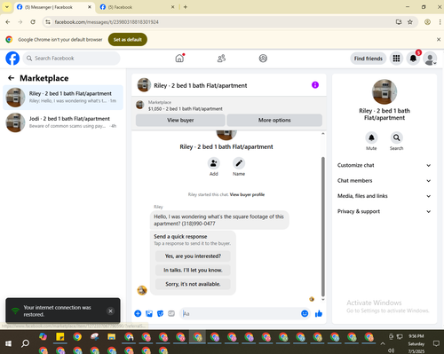Focus the Search Facebook field
The image size is (444, 354).
[71, 59]
